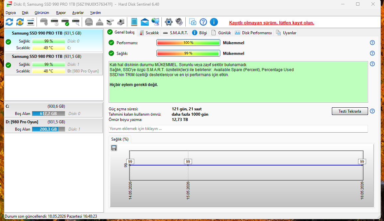Open the Uyarılar tab
This screenshot has height=221, width=384.
(286, 33)
